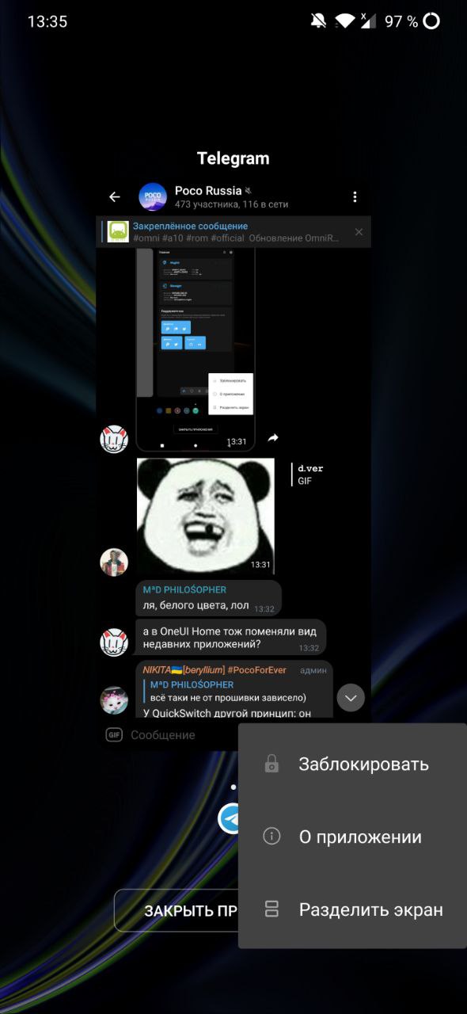Tap the NIKITA [beryllium] #PocoForEver sender name
Screen dimensions: 467x1014
[x=215, y=669]
